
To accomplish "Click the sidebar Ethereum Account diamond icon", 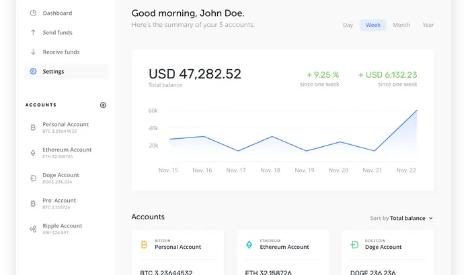I will (x=33, y=153).
